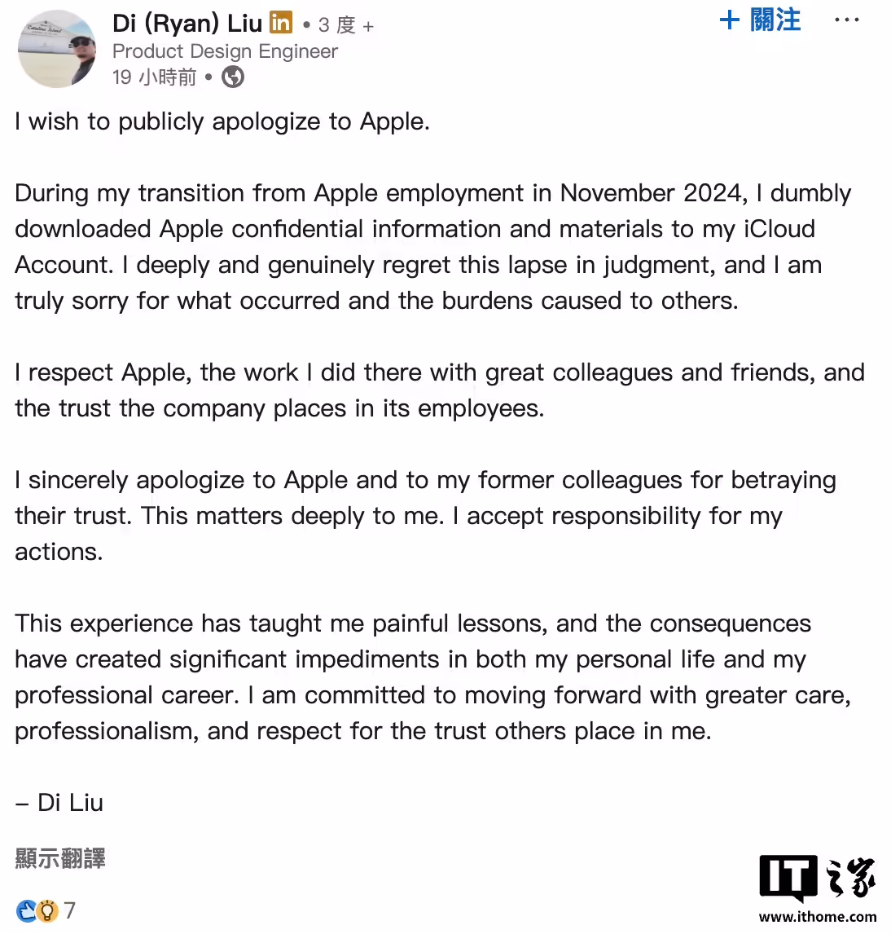Open the Di (Ryan) Liu profile name link

187,24
